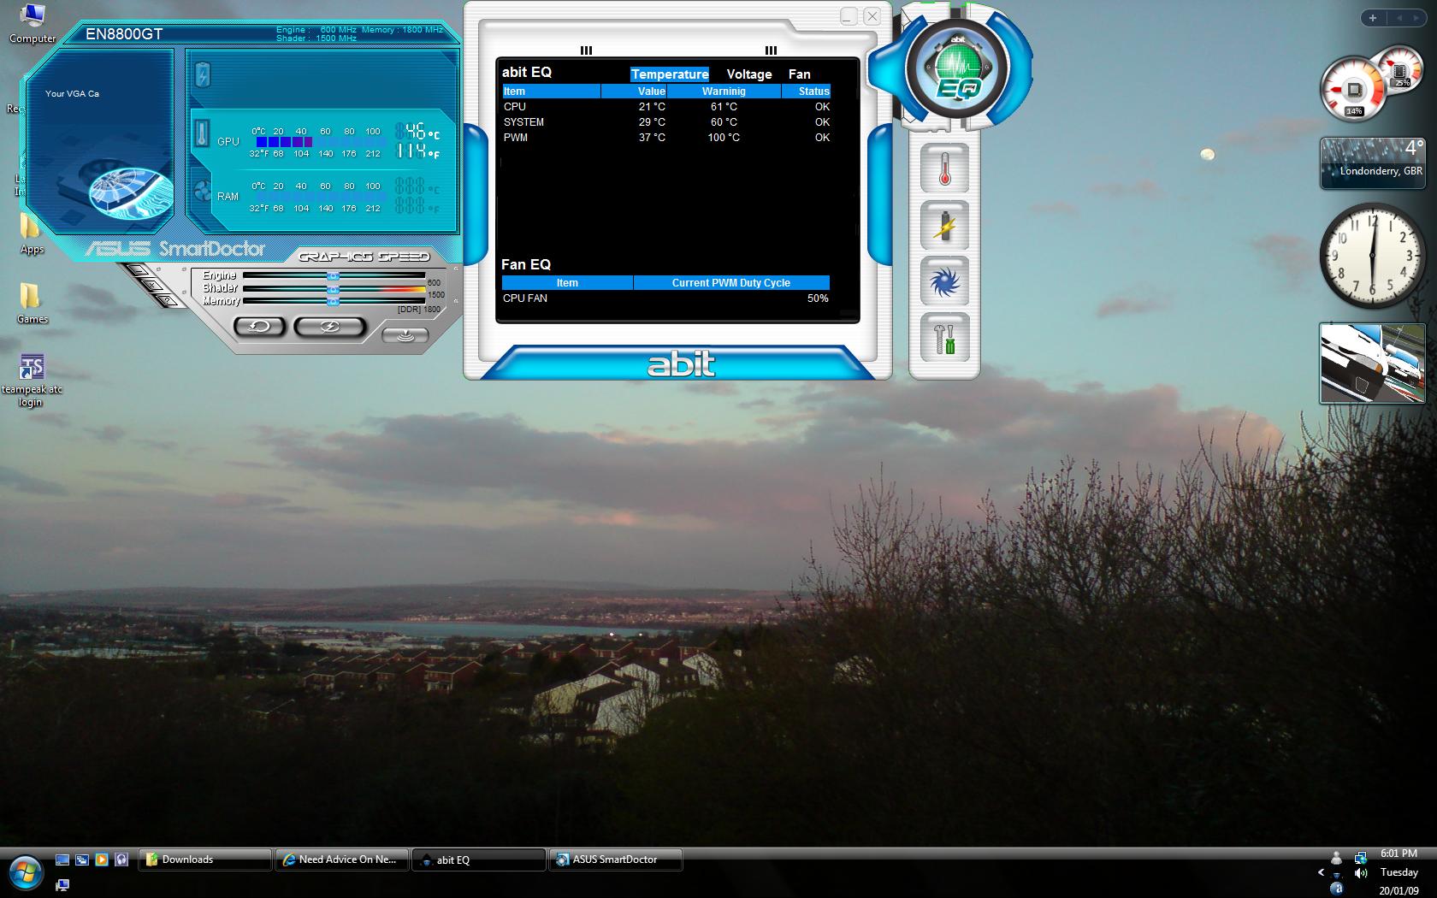Switch to the Downloads taskbar window
Screen dimensions: 1437x898
pyautogui.click(x=205, y=860)
